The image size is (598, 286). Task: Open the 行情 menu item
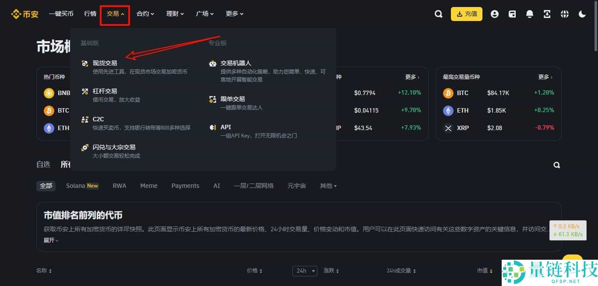pos(90,14)
